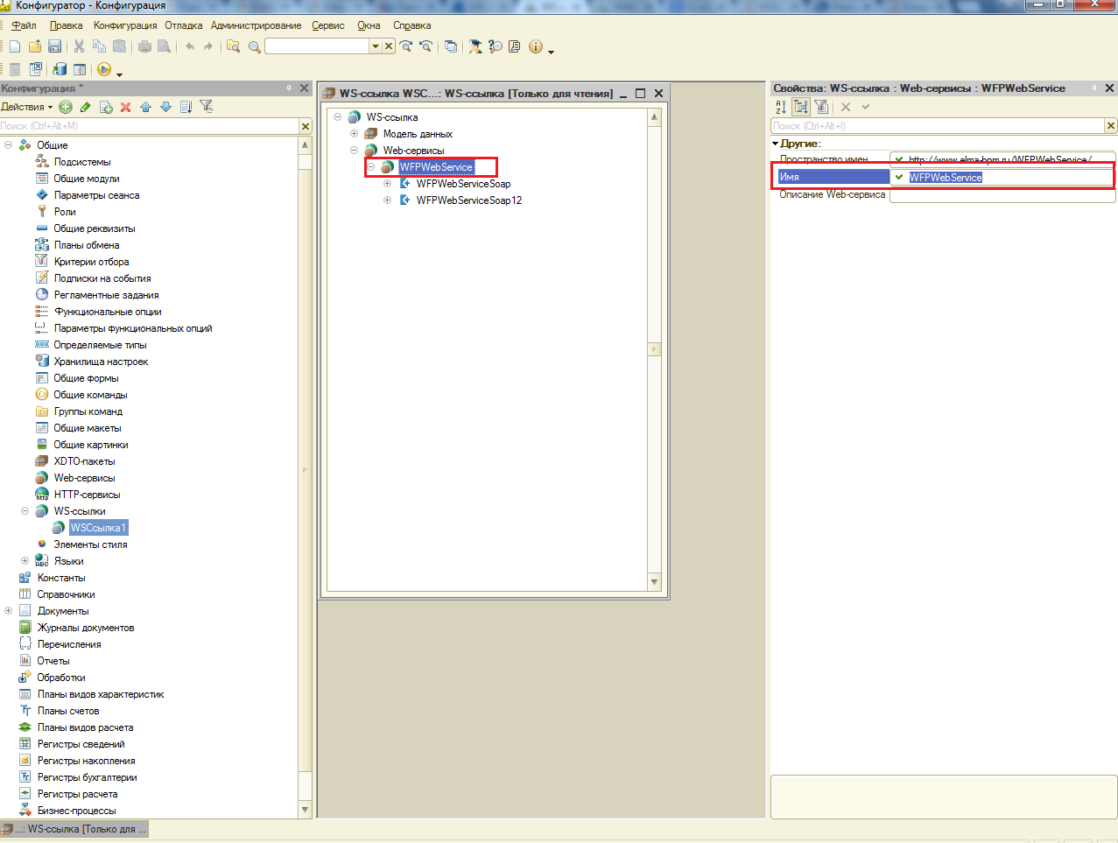The image size is (1118, 843).
Task: Click the scissors Cut icon
Action: [79, 46]
